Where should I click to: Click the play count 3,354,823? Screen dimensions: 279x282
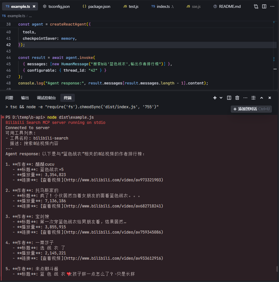click(55, 175)
